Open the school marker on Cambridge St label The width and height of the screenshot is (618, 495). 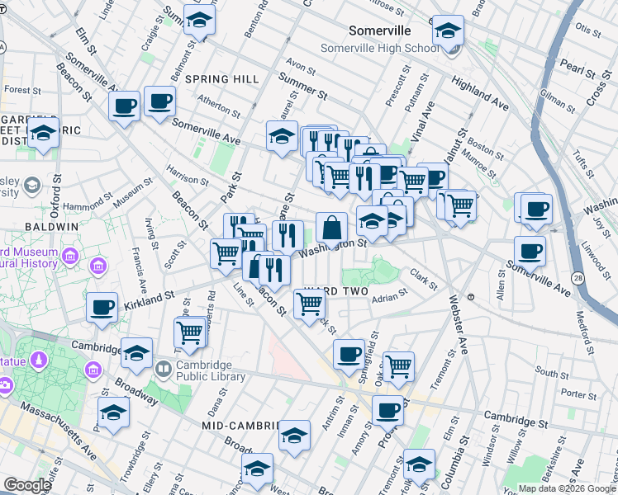(136, 354)
